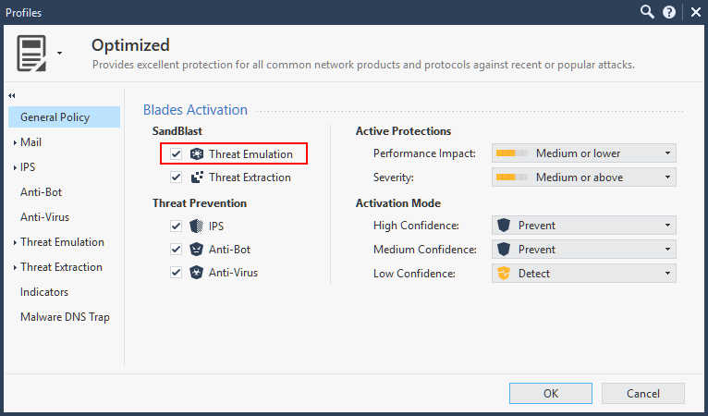Click the Threat Emulation blade icon

[196, 153]
